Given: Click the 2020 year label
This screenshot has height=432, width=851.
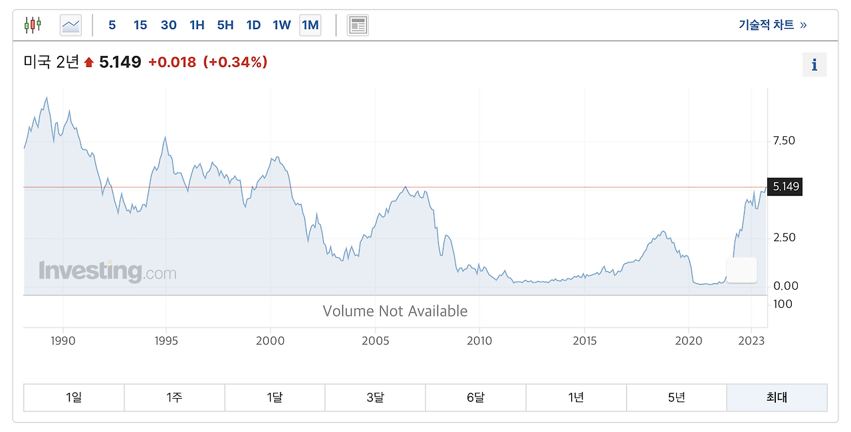Looking at the screenshot, I should tap(689, 341).
